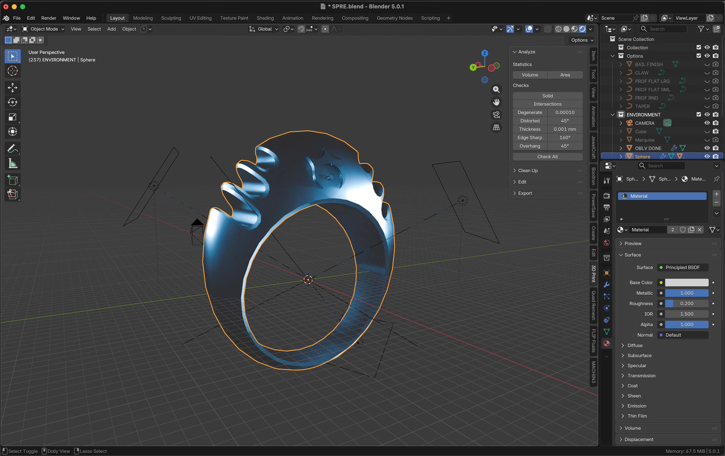Viewport: 725px width, 456px height.
Task: Open the Object Mode dropdown
Action: coord(43,29)
